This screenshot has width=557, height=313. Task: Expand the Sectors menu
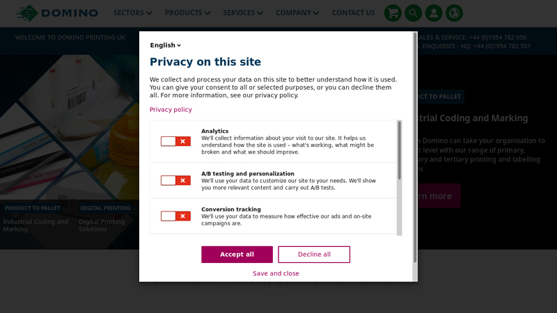point(132,13)
